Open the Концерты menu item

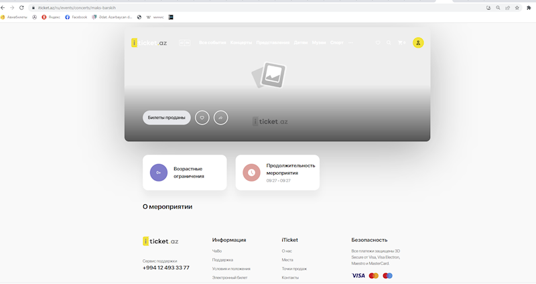pyautogui.click(x=241, y=43)
